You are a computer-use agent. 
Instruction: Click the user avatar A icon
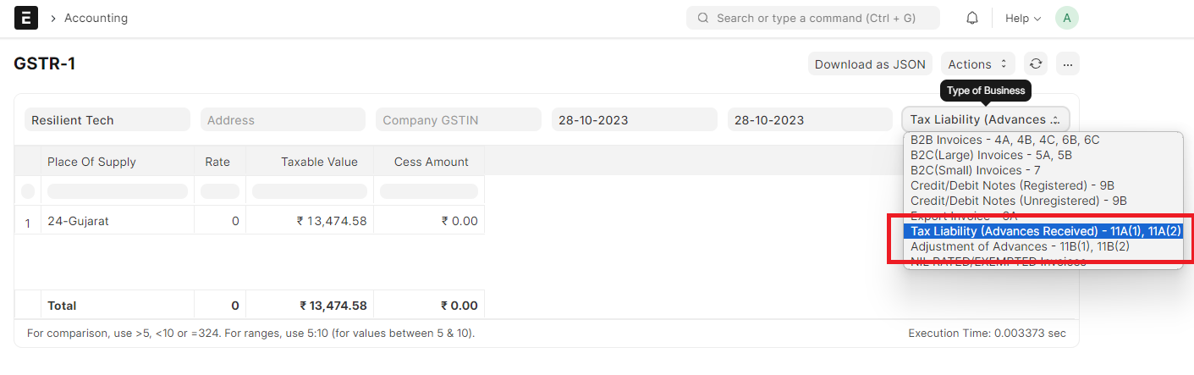[x=1067, y=18]
